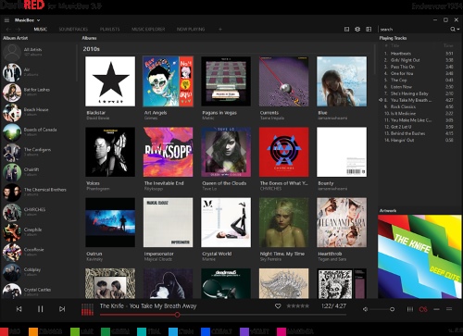Open the gear-shaped settings icon
463x336 pixels.
(x=357, y=29)
